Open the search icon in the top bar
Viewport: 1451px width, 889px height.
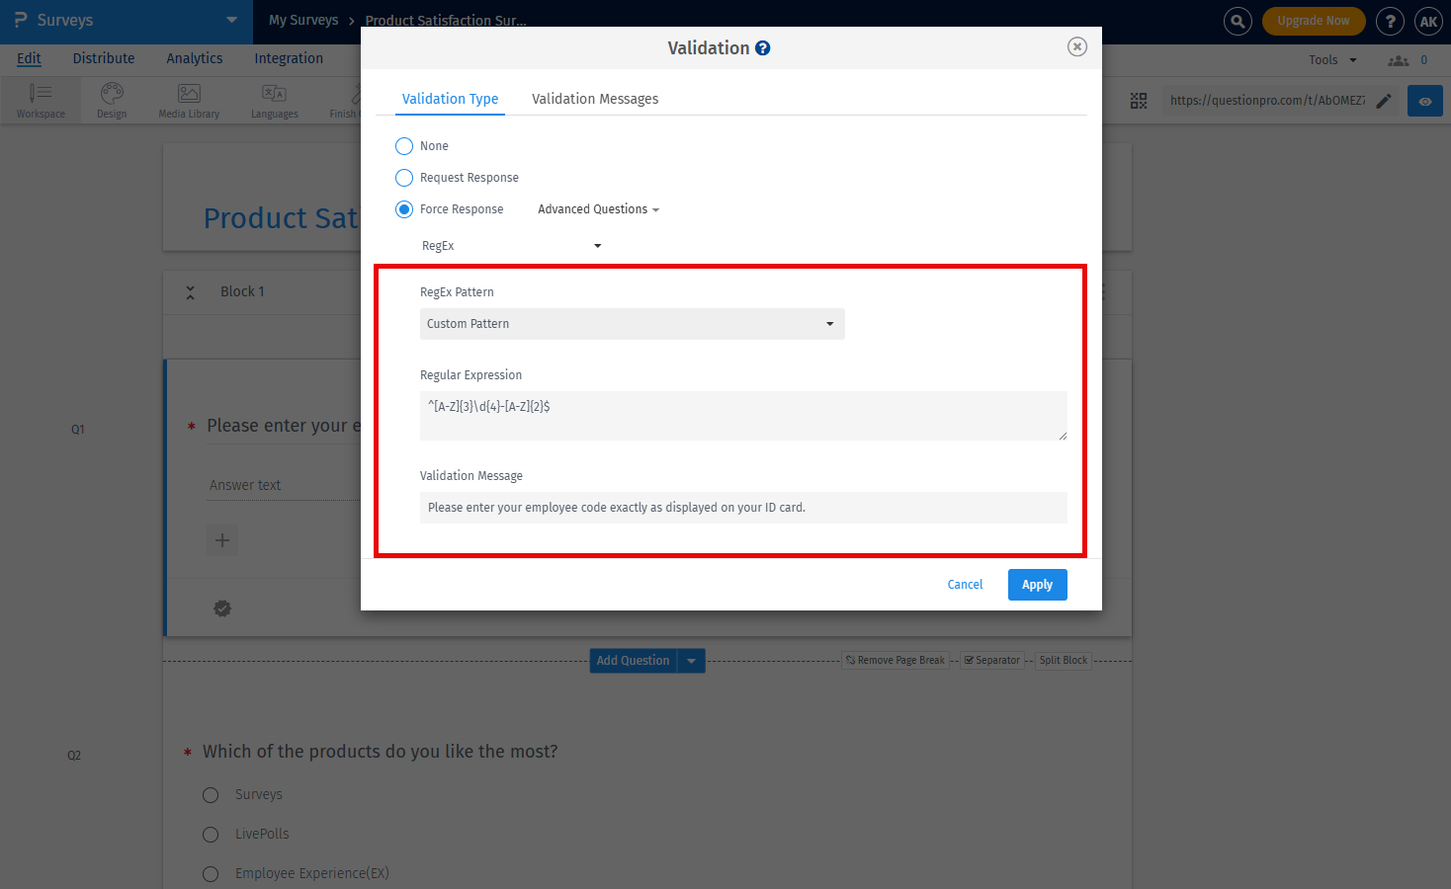1238,21
